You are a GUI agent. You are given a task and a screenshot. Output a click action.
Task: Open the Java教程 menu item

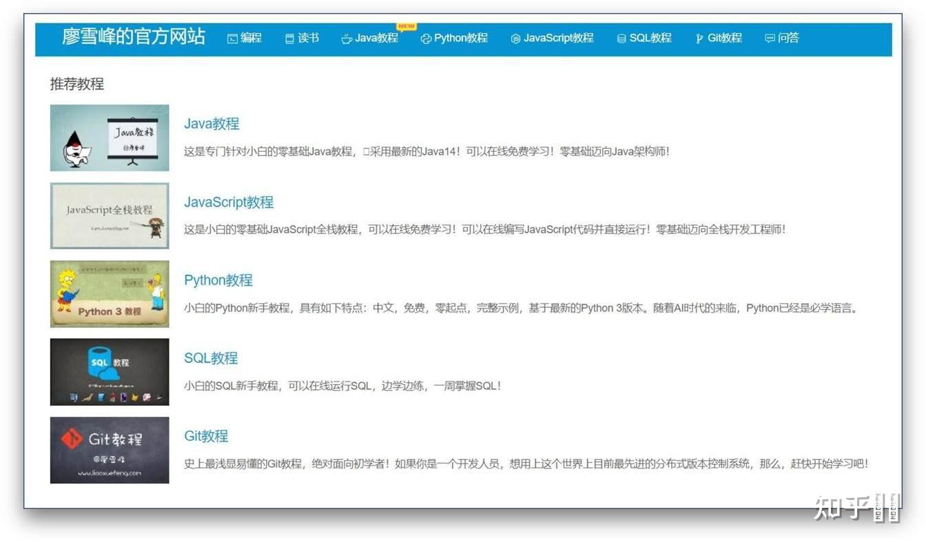click(x=375, y=38)
